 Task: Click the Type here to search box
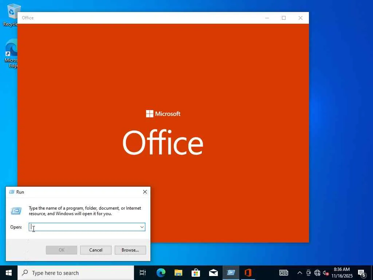76,273
